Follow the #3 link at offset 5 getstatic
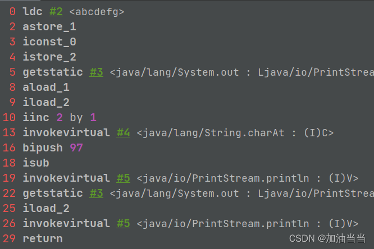The height and width of the screenshot is (249, 374). pos(96,72)
